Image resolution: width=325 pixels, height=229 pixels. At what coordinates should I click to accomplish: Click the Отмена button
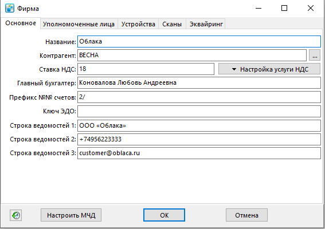[246, 215]
